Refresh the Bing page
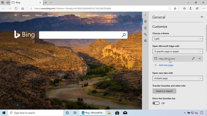This screenshot has height=116, width=207. tap(16, 8)
